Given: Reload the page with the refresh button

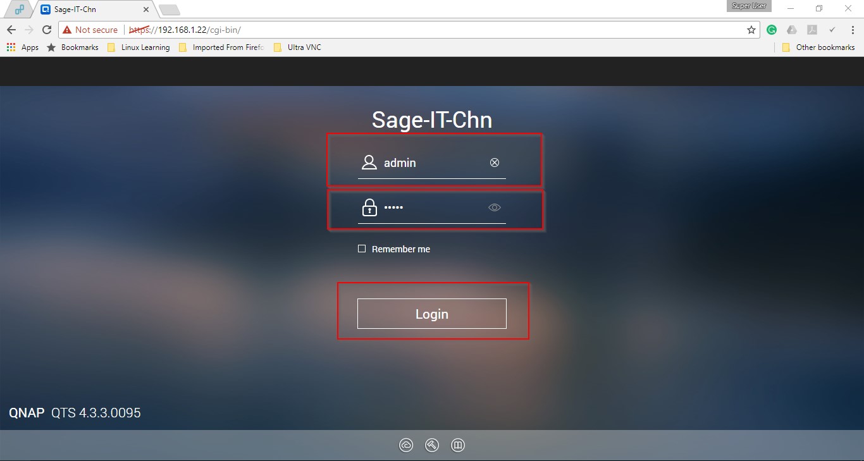Looking at the screenshot, I should click(46, 30).
